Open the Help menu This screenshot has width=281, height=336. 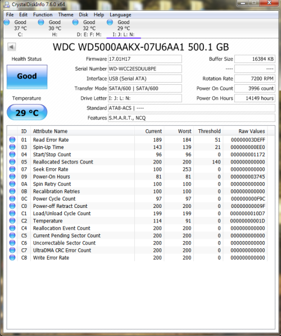tap(98, 15)
